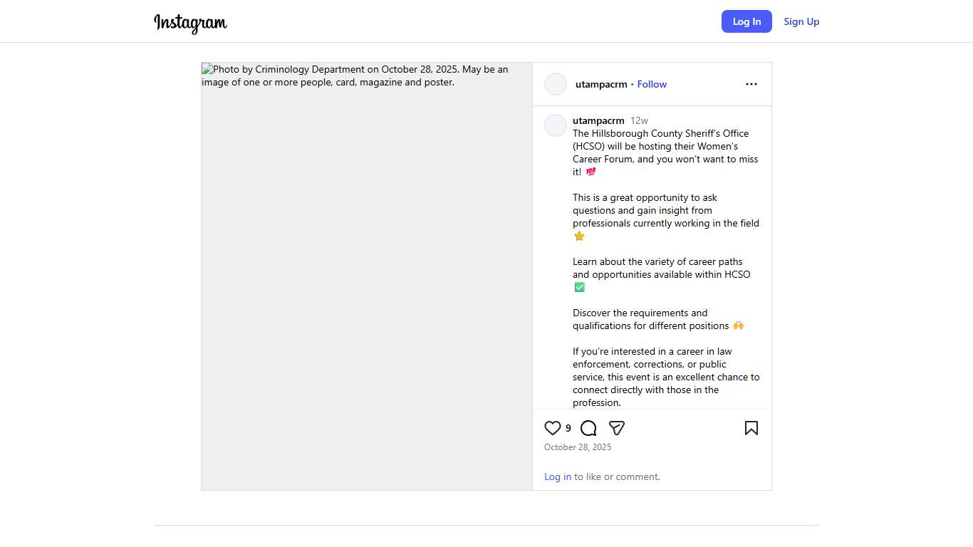The height and width of the screenshot is (547, 973).
Task: Open the Criminology Department post photo
Action: click(x=367, y=276)
